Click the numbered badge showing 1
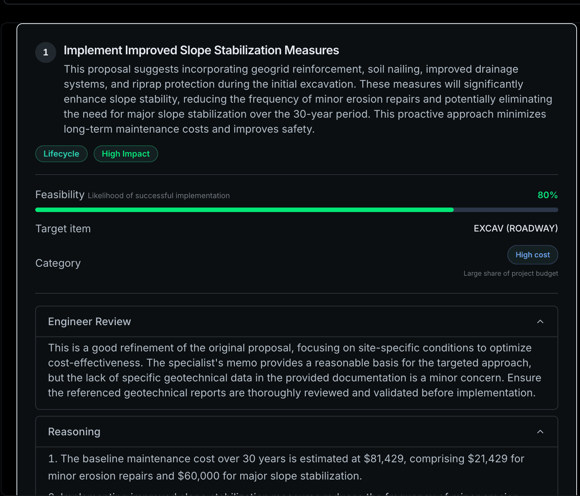Screen dimensions: 580x496 tap(45, 52)
